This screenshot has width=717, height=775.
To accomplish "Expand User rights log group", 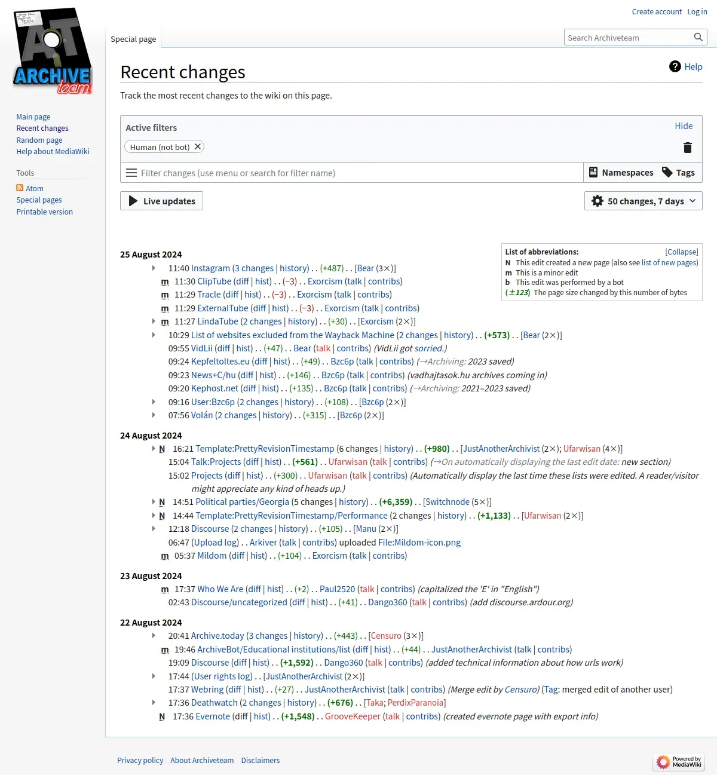I will coord(154,676).
